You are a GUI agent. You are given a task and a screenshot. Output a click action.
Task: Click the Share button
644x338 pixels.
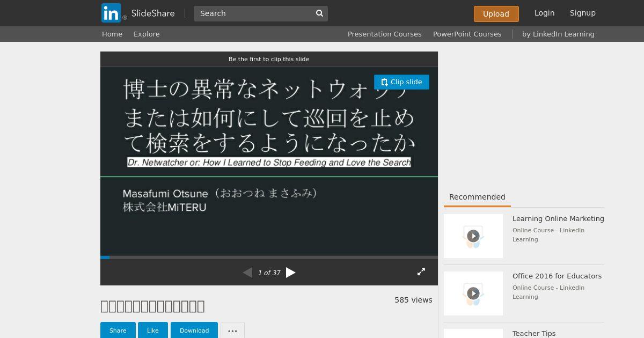(x=118, y=330)
